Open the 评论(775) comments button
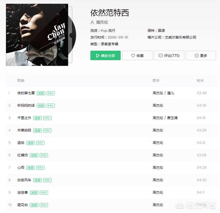 pos(169,55)
